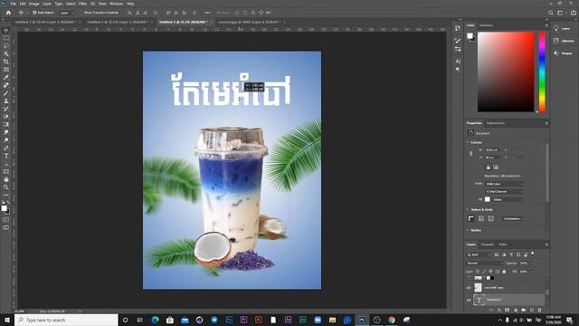Select the Brush tool
The width and height of the screenshot is (579, 326).
tap(6, 92)
